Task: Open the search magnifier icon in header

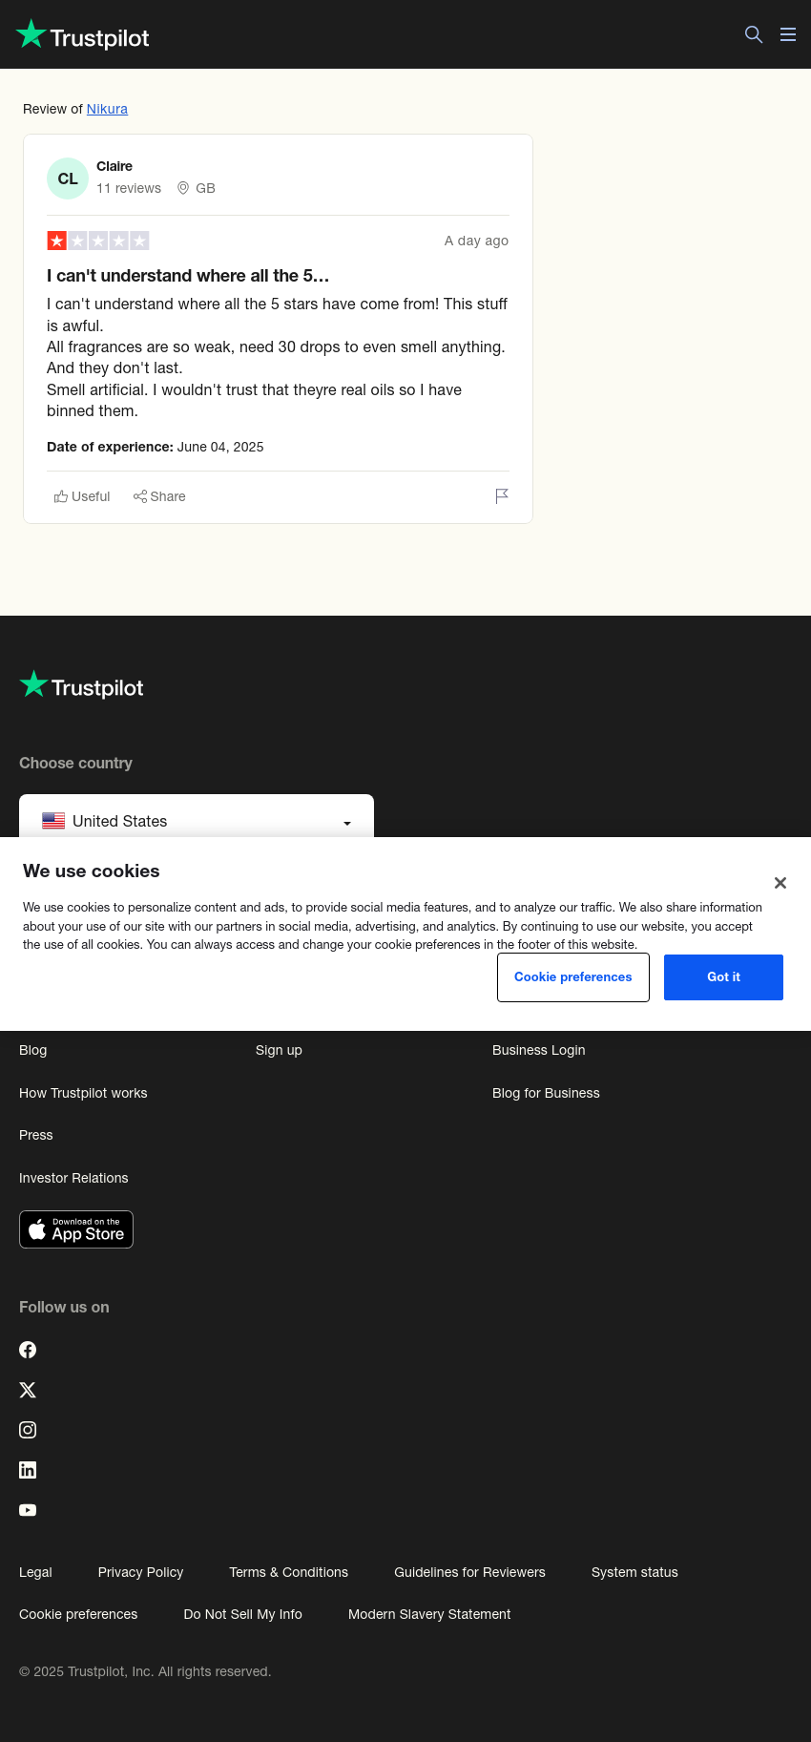Action: pos(754,34)
